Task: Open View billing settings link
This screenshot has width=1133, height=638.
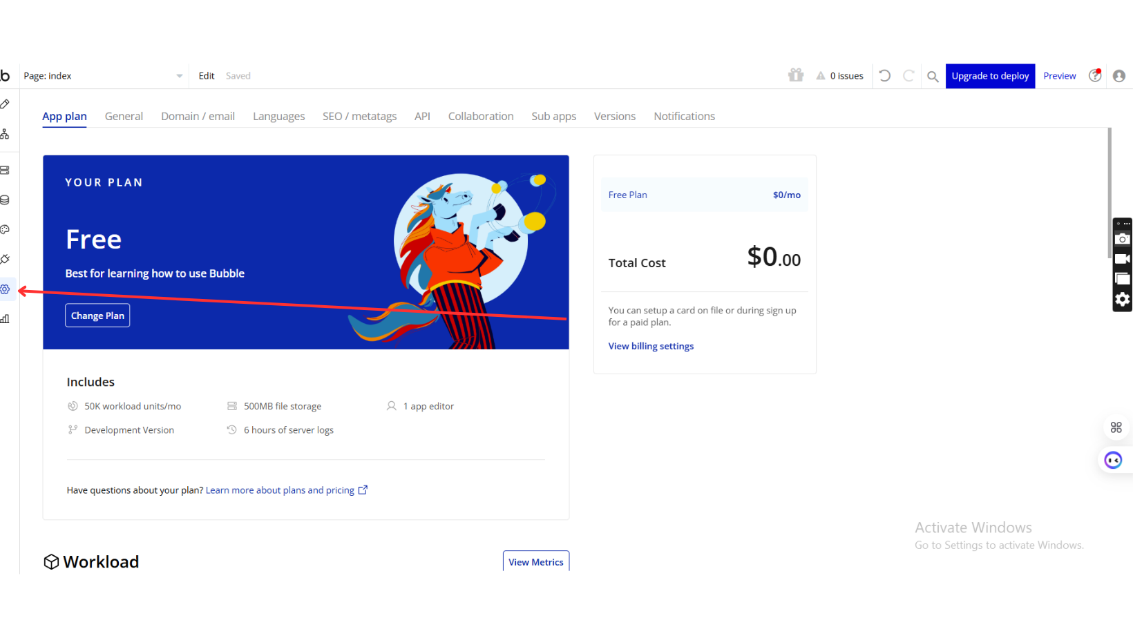Action: pos(651,346)
